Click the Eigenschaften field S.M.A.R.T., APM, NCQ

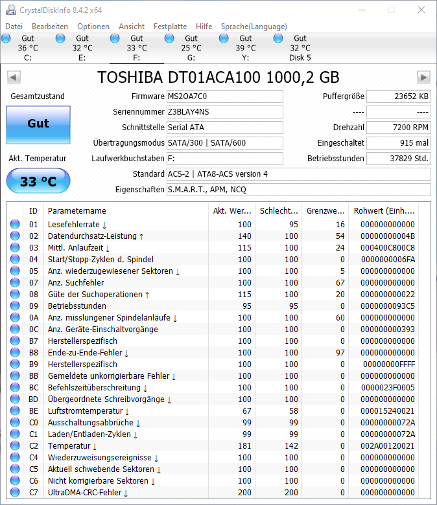click(299, 189)
